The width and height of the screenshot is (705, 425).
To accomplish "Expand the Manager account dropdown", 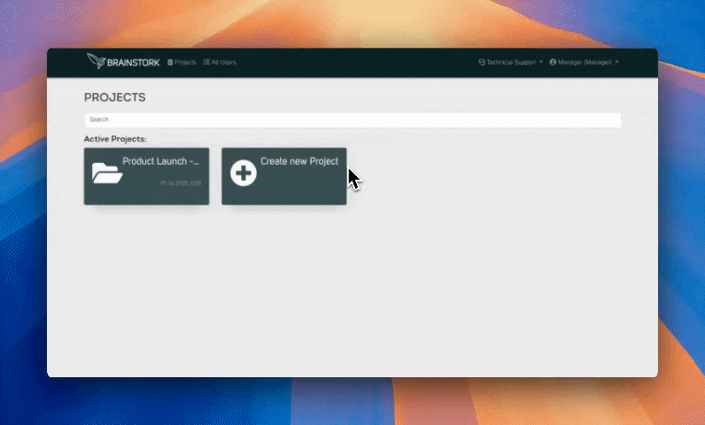I will [584, 62].
